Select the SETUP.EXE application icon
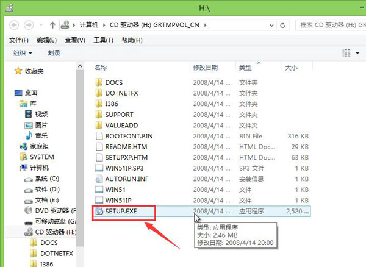 click(99, 212)
